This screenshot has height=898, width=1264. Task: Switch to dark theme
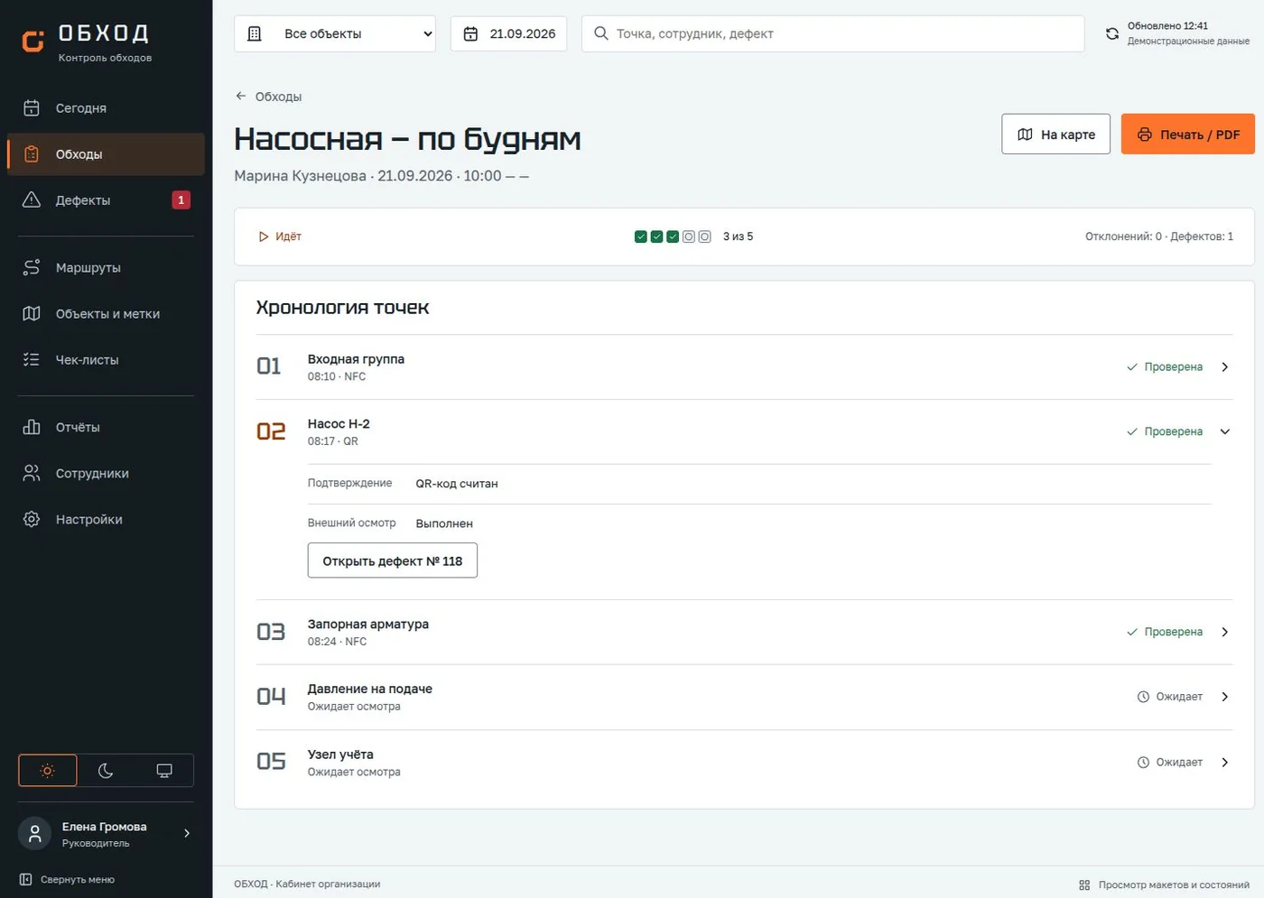(x=106, y=771)
